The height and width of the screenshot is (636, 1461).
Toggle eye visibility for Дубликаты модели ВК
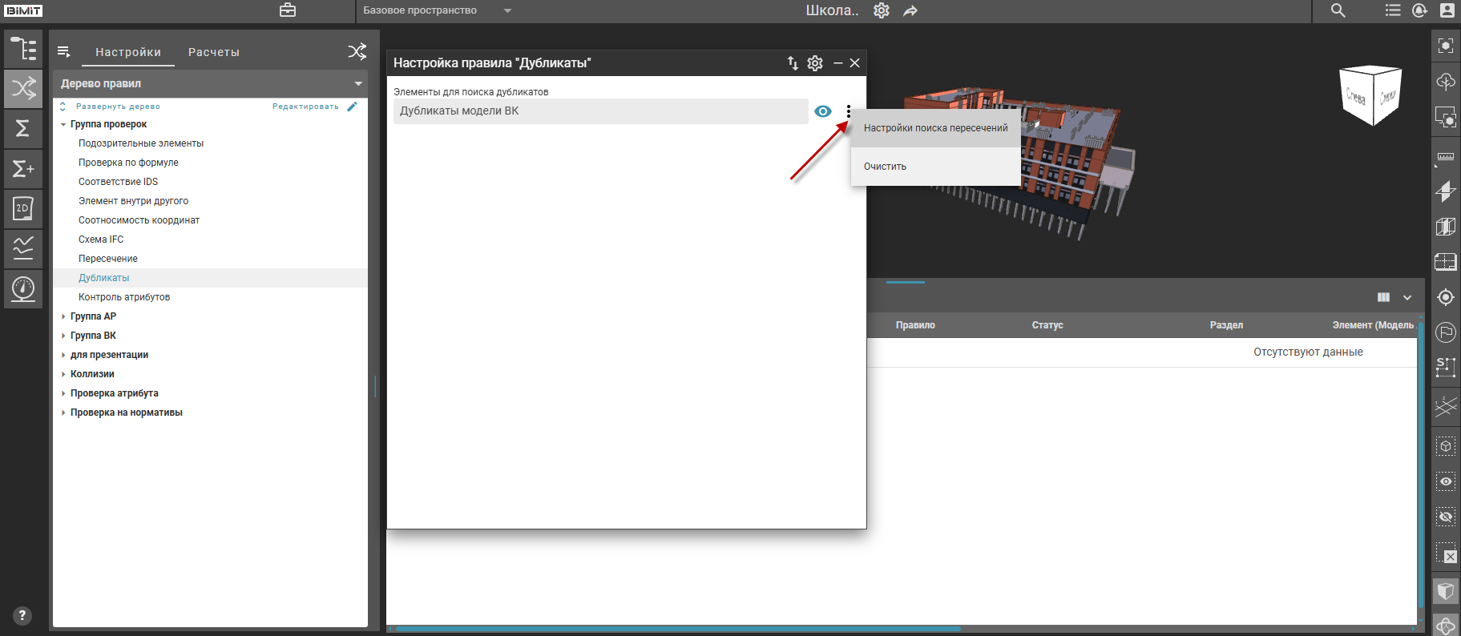click(x=823, y=111)
